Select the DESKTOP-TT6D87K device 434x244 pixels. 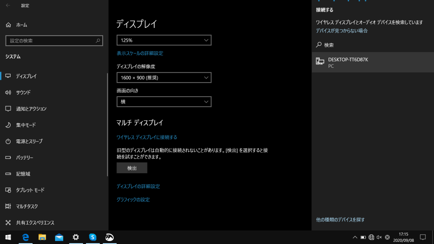point(373,62)
